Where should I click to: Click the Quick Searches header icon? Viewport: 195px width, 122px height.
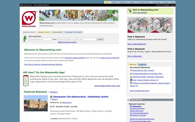(x=128, y=100)
